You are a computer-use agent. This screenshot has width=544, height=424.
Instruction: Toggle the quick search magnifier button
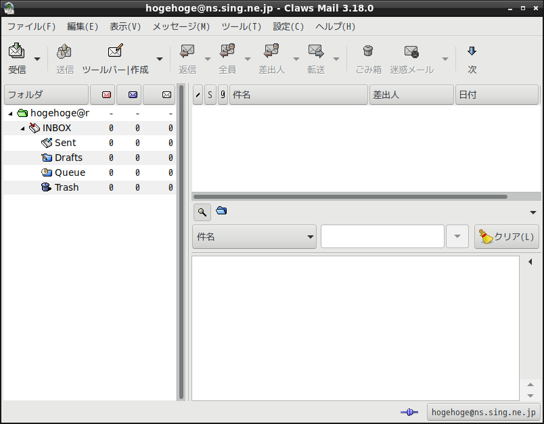click(202, 212)
